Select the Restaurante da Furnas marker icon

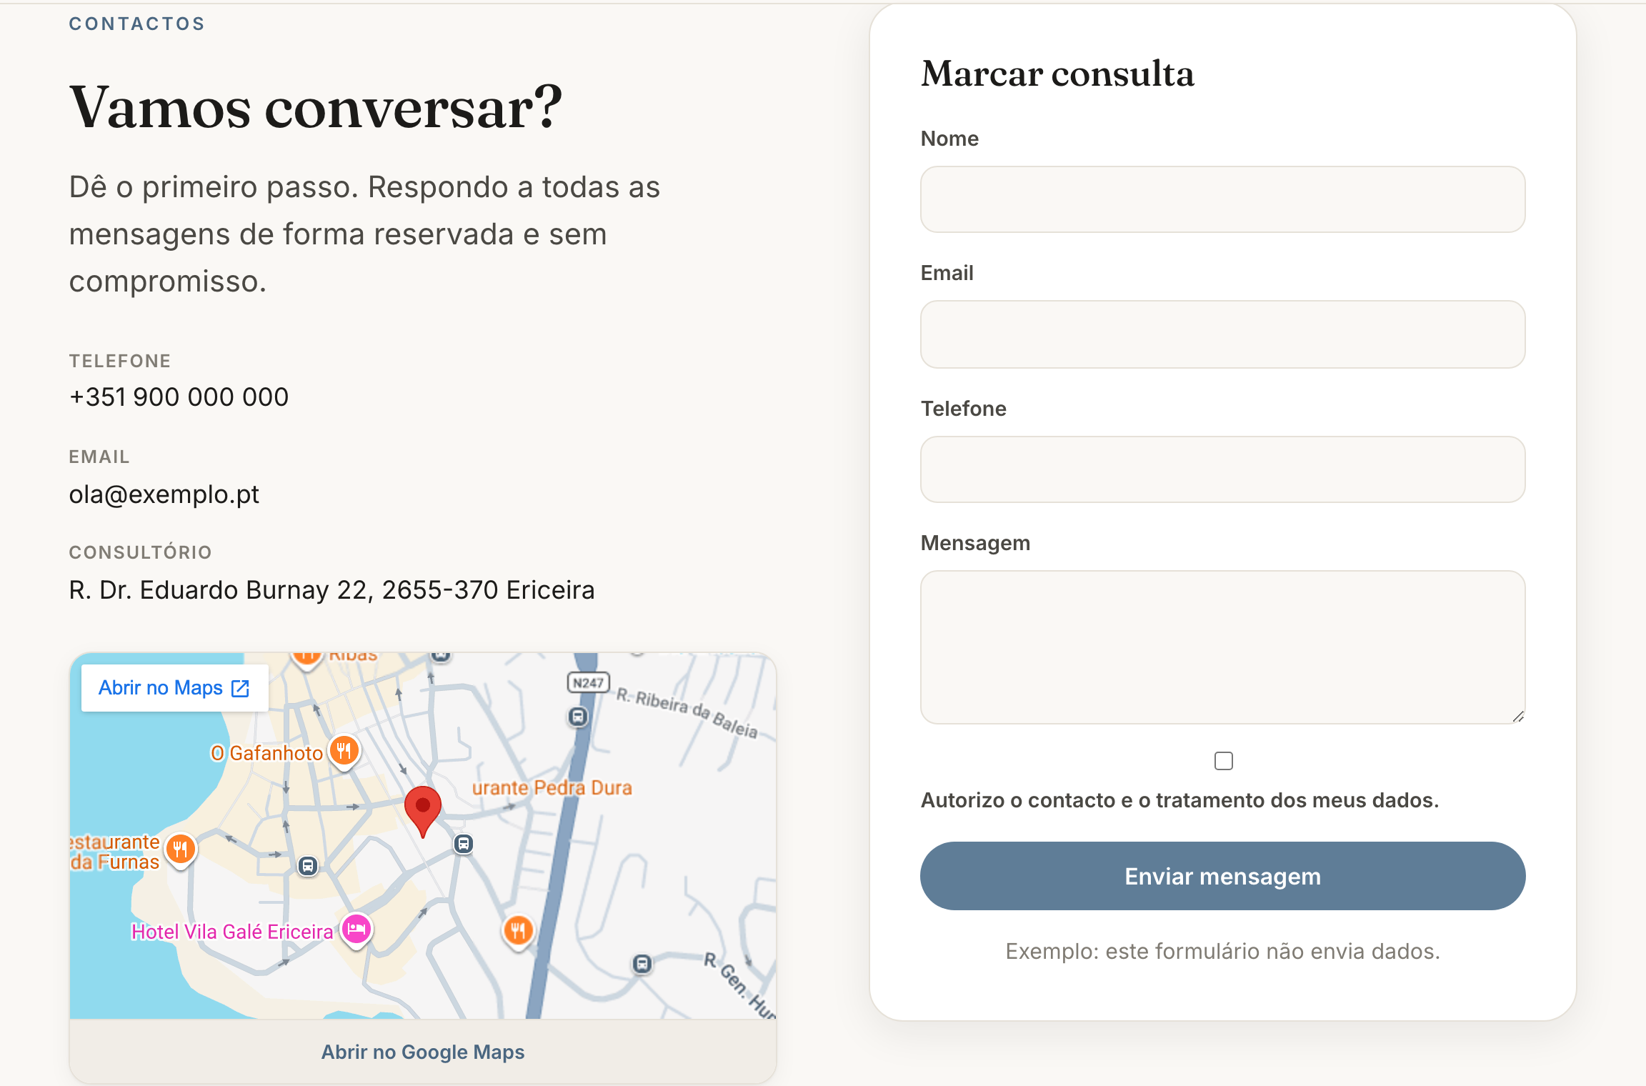coord(181,850)
